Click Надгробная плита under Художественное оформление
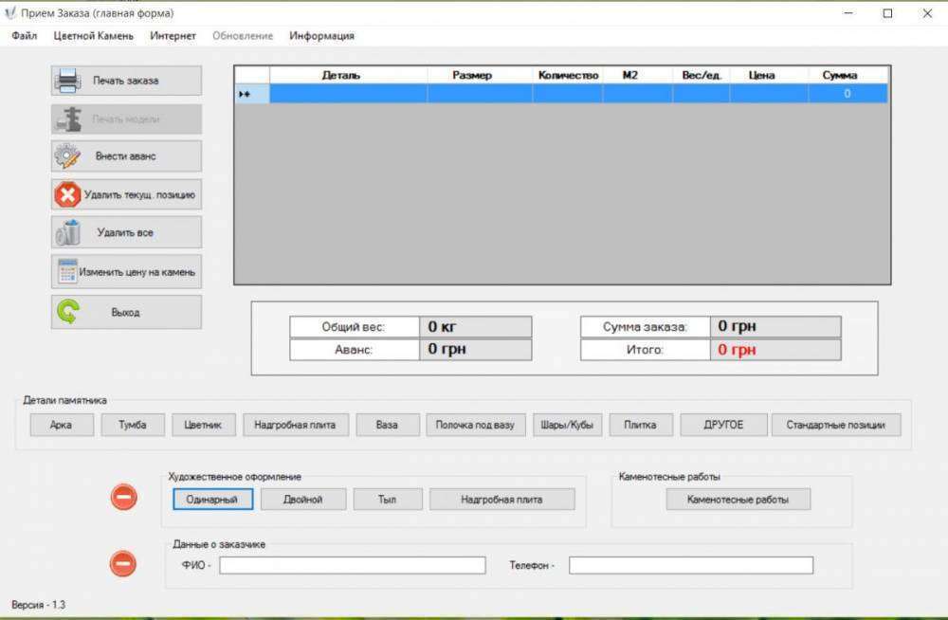This screenshot has height=620, width=948. pos(501,500)
